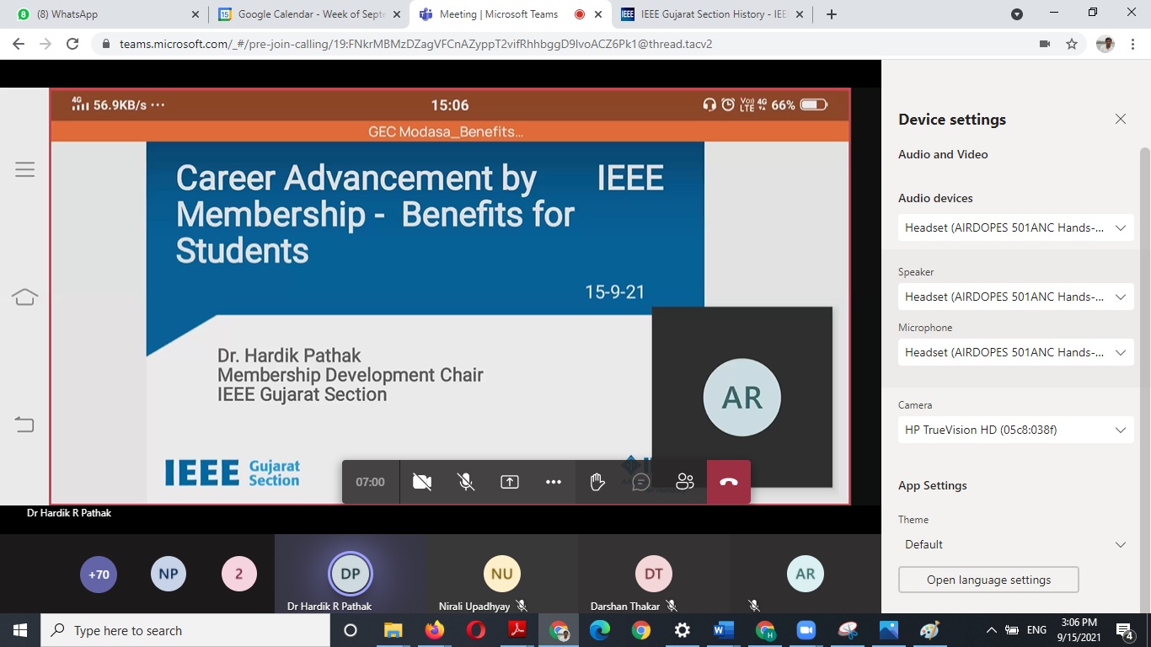Open Zoom from the Windows taskbar

(806, 630)
